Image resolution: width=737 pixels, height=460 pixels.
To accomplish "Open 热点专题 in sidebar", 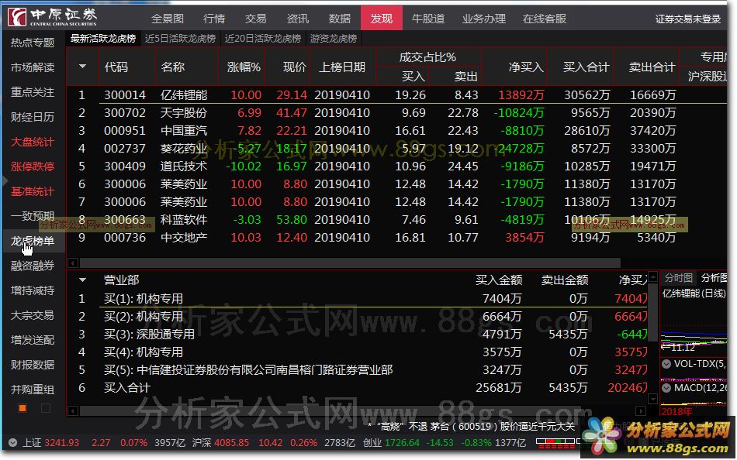I will click(33, 43).
